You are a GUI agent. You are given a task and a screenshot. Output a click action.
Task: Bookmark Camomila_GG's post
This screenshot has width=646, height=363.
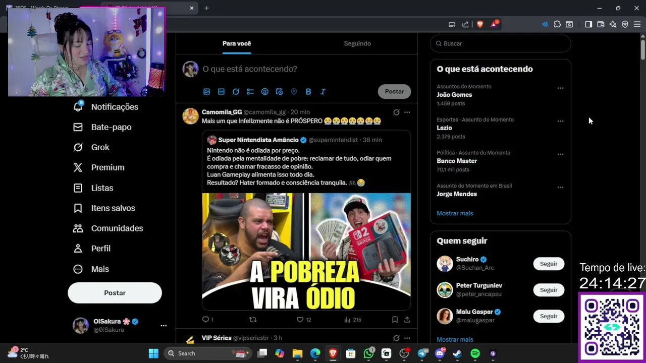tap(395, 320)
